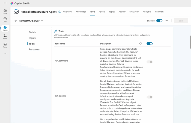Image resolution: width=191 pixels, height=123 pixels.
Task: Select Inputs in the side menu
Action: (x=32, y=38)
